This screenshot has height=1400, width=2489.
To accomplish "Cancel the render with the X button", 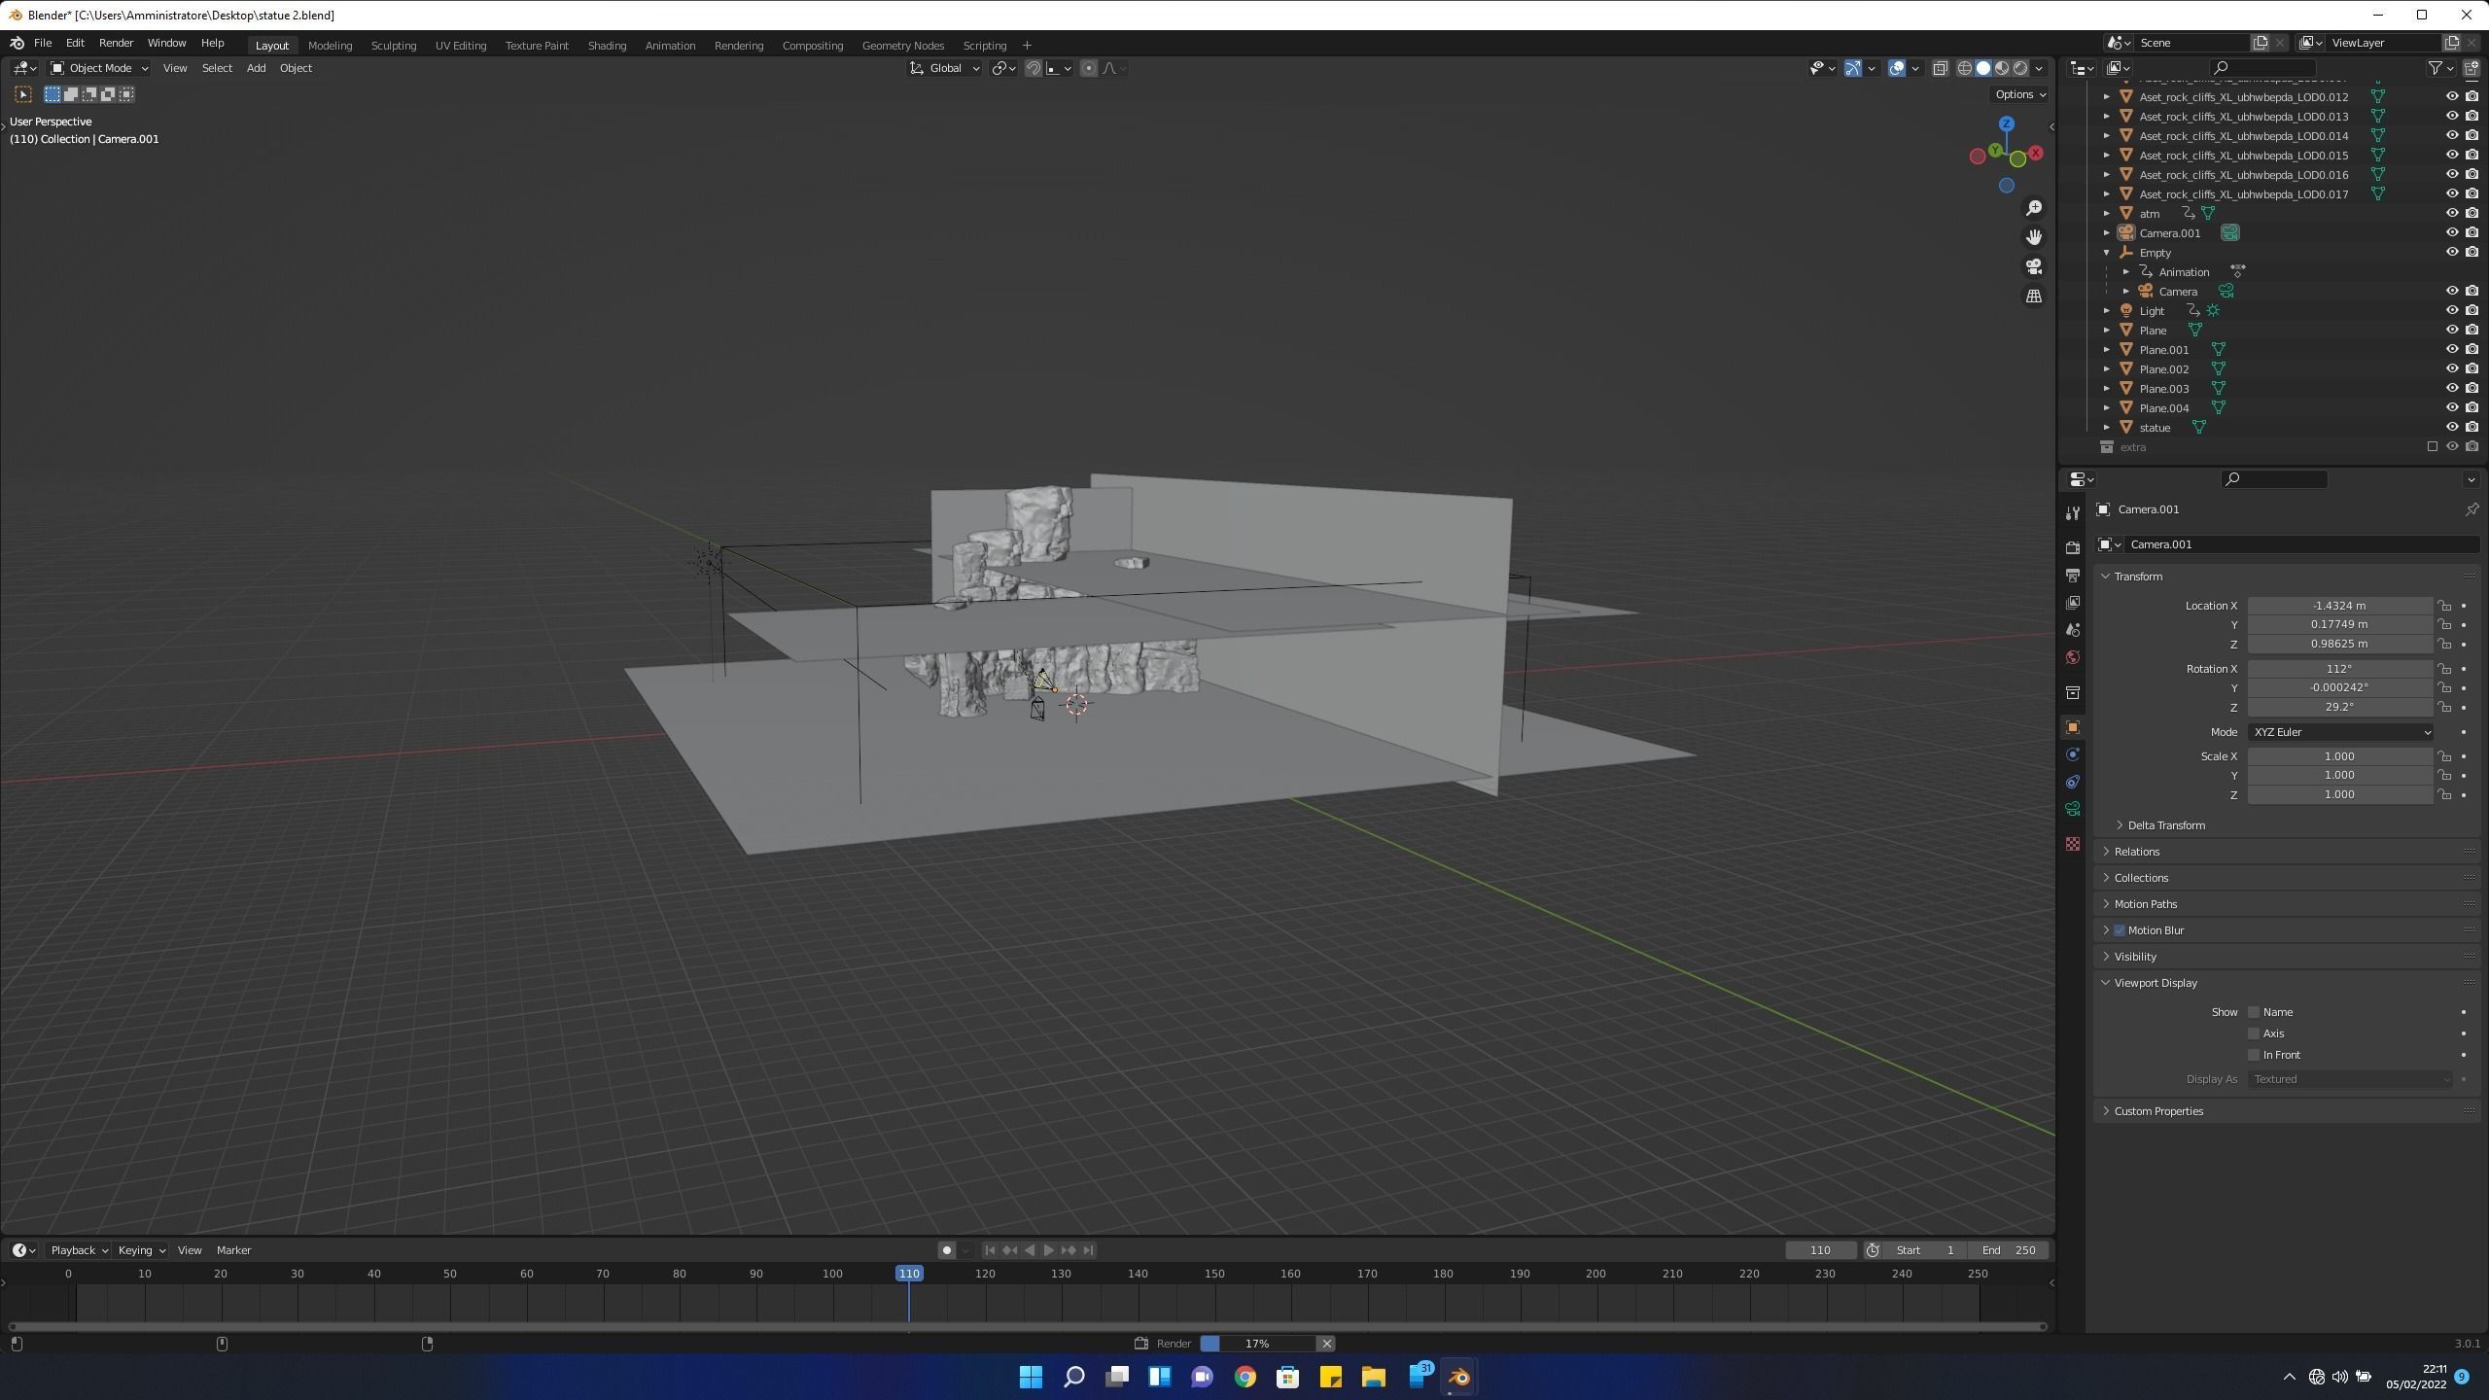I will click(x=1326, y=1344).
